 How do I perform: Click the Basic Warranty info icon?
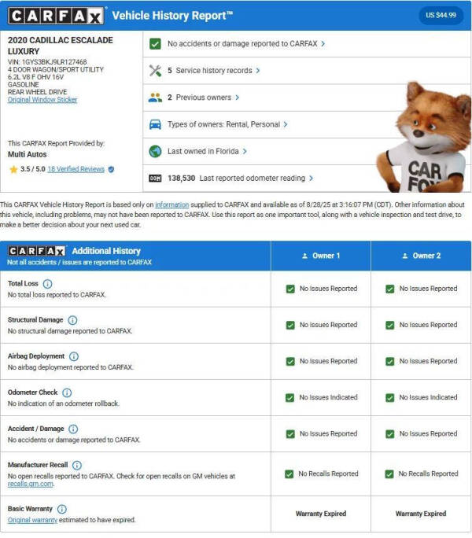[62, 509]
